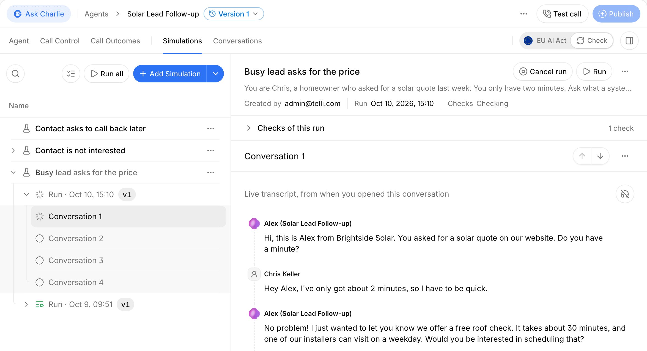Open top bar more options menu
The image size is (647, 351).
click(524, 14)
